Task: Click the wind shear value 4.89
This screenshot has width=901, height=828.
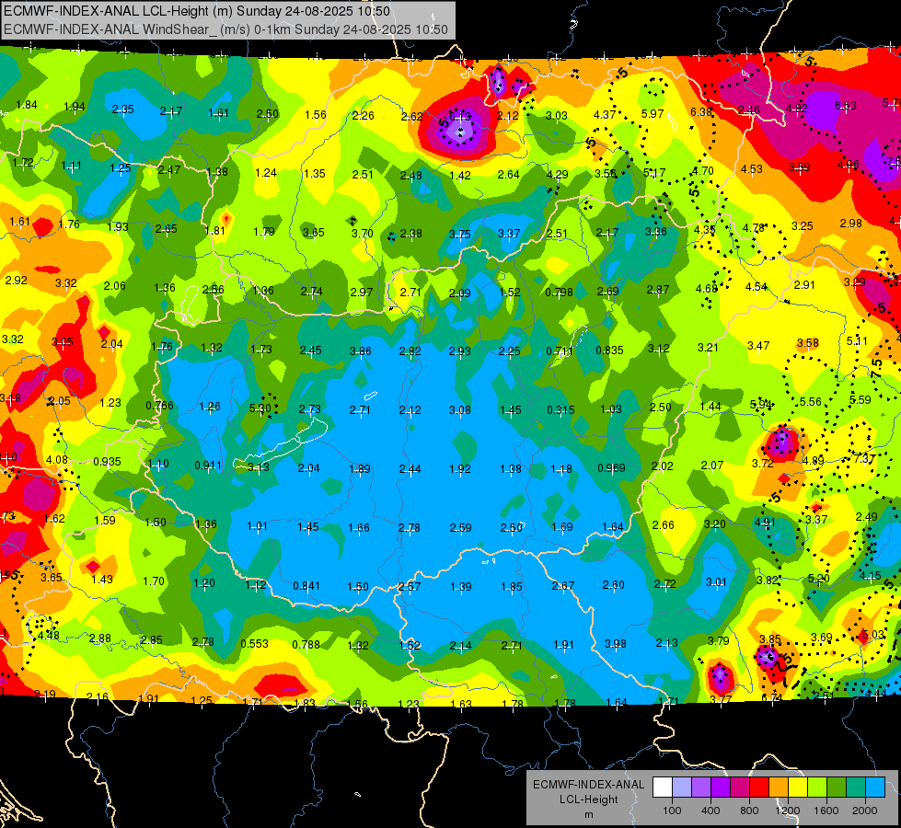Action: 814,460
